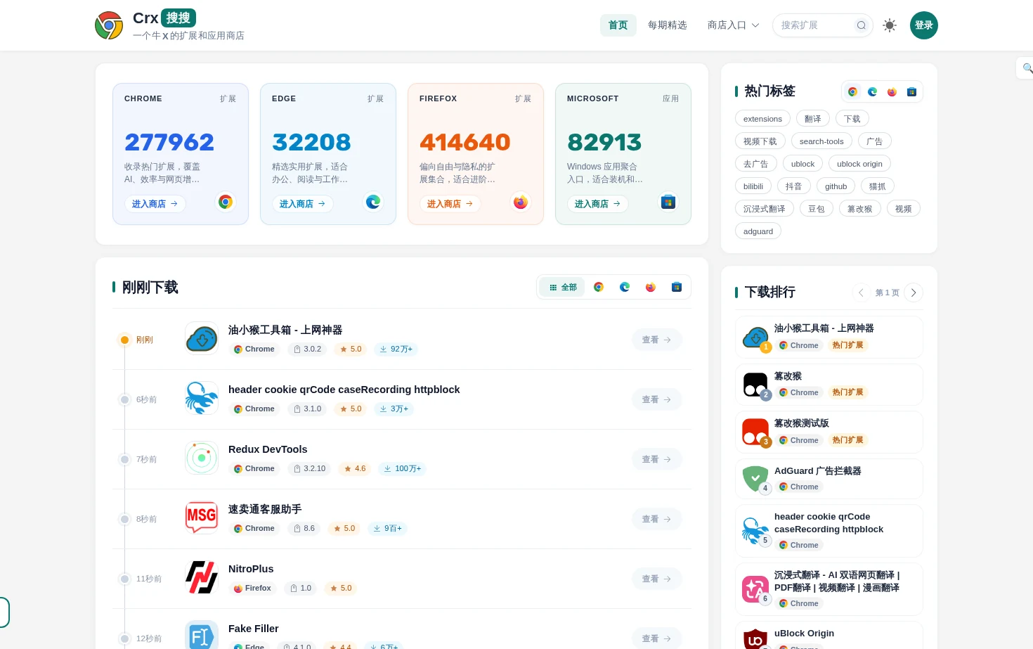This screenshot has height=649, width=1033.
Task: Click the 登录 login button
Action: pos(923,25)
